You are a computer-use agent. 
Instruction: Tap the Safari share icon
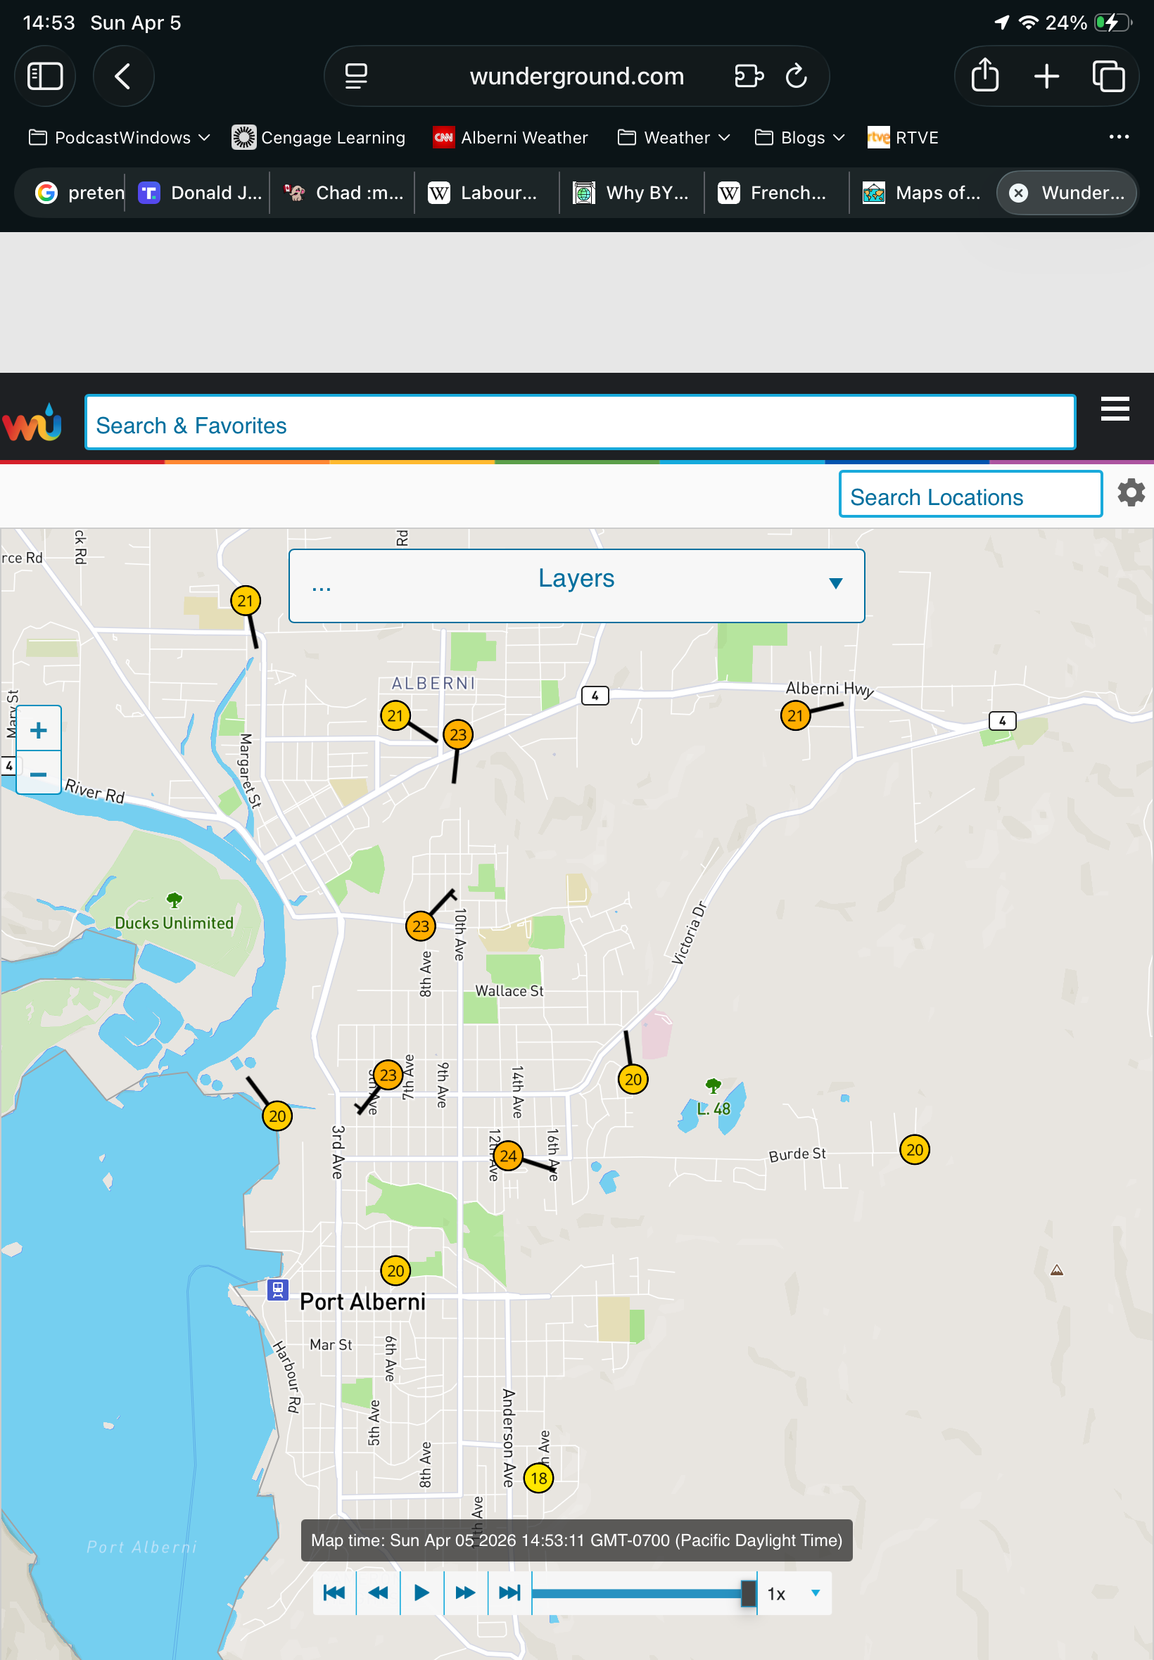click(984, 76)
